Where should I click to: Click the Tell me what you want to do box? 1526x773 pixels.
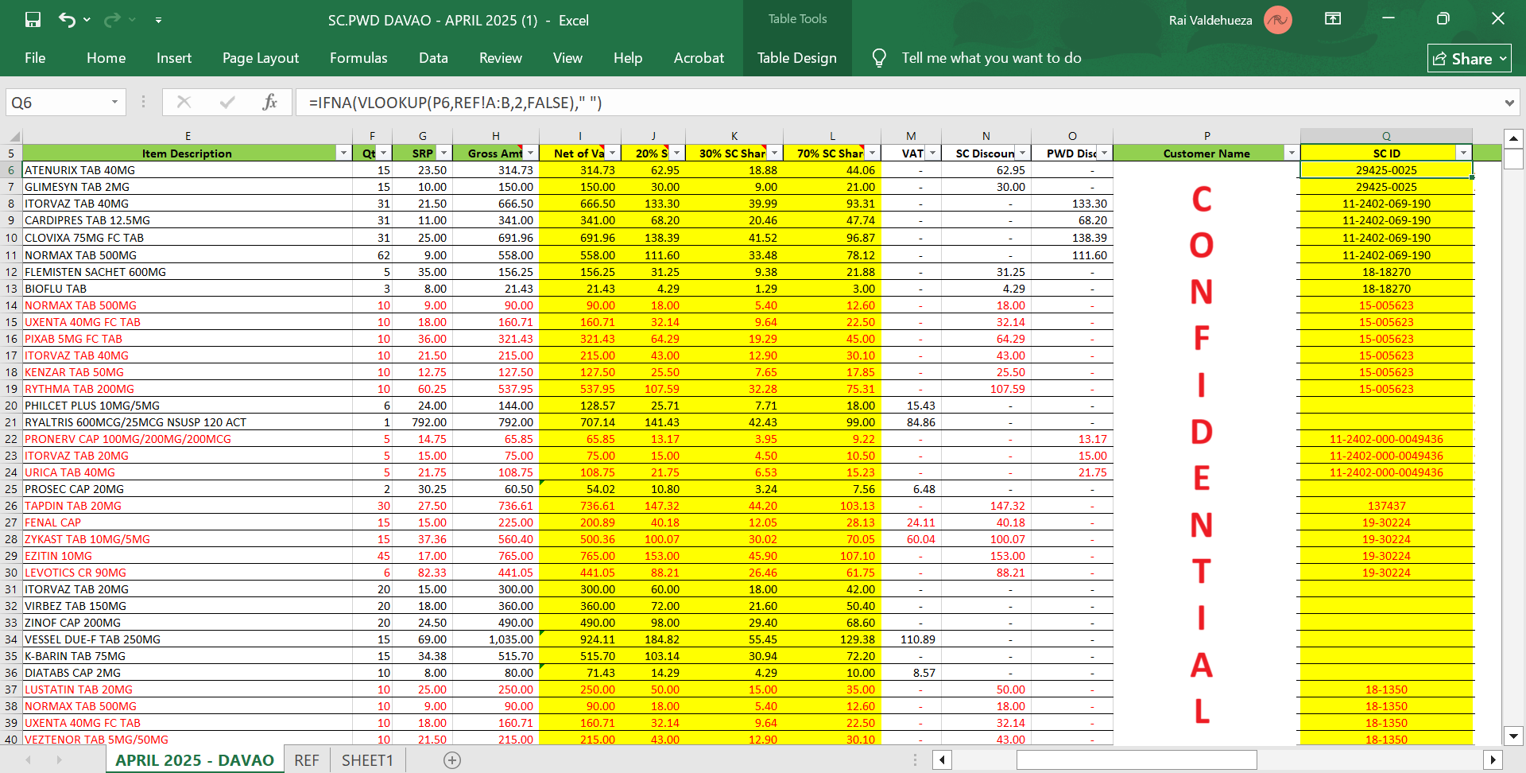991,58
